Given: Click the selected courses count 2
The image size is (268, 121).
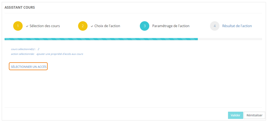Looking at the screenshot, I should point(39,49).
